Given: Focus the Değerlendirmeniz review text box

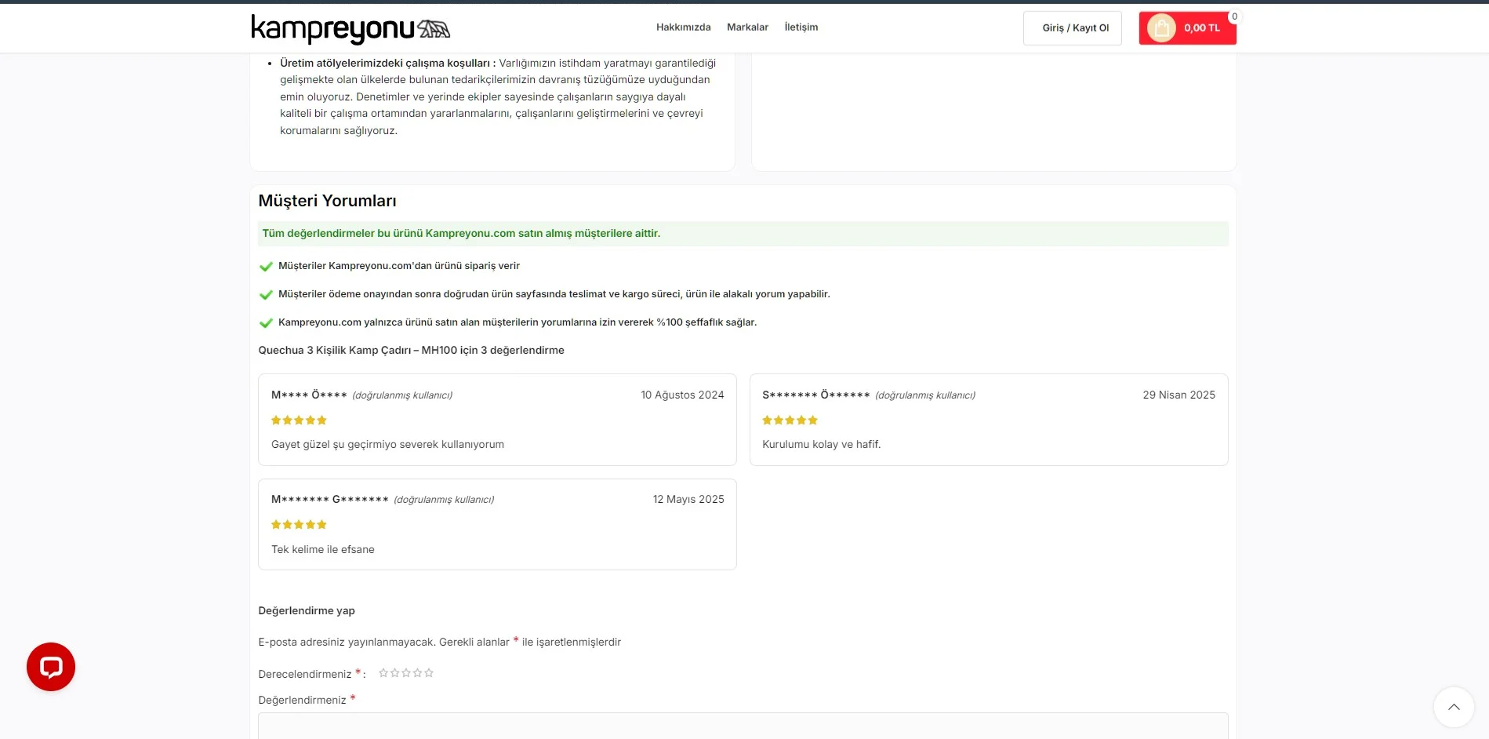Looking at the screenshot, I should click(x=743, y=726).
